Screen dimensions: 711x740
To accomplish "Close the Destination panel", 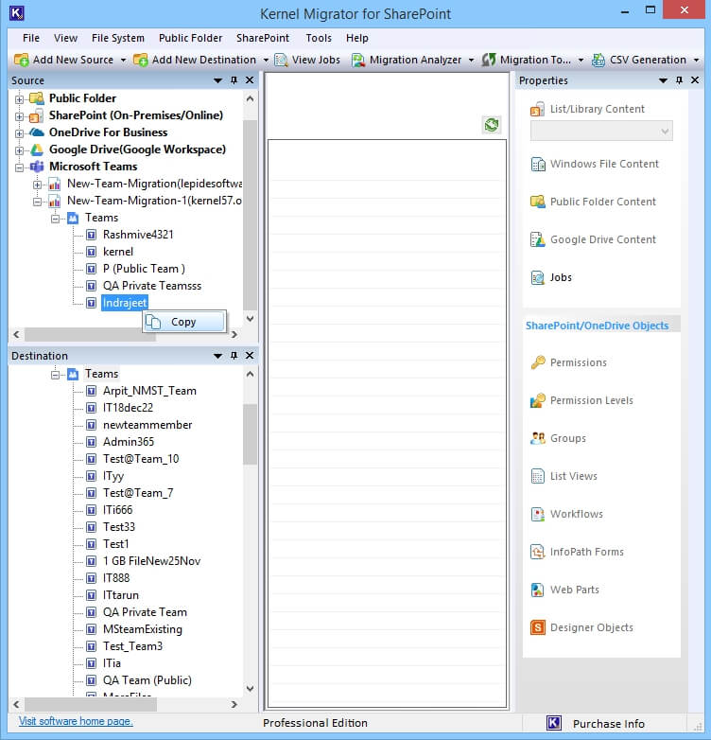I will [250, 356].
